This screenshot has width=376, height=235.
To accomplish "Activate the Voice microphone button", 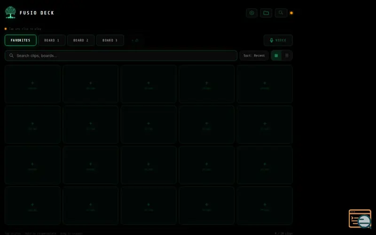I will click(278, 40).
